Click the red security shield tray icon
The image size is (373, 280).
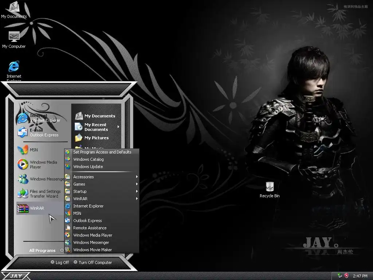346,276
